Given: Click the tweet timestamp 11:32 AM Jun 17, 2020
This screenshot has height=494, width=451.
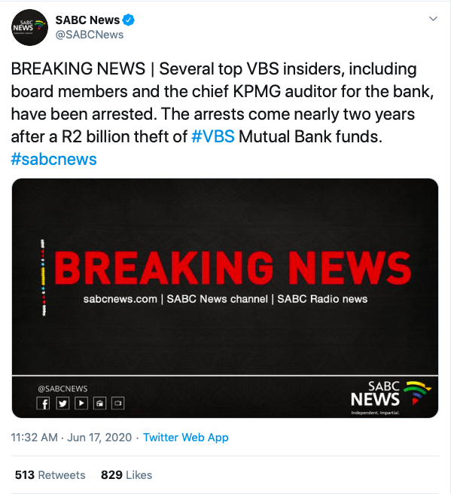Looking at the screenshot, I should tap(72, 438).
